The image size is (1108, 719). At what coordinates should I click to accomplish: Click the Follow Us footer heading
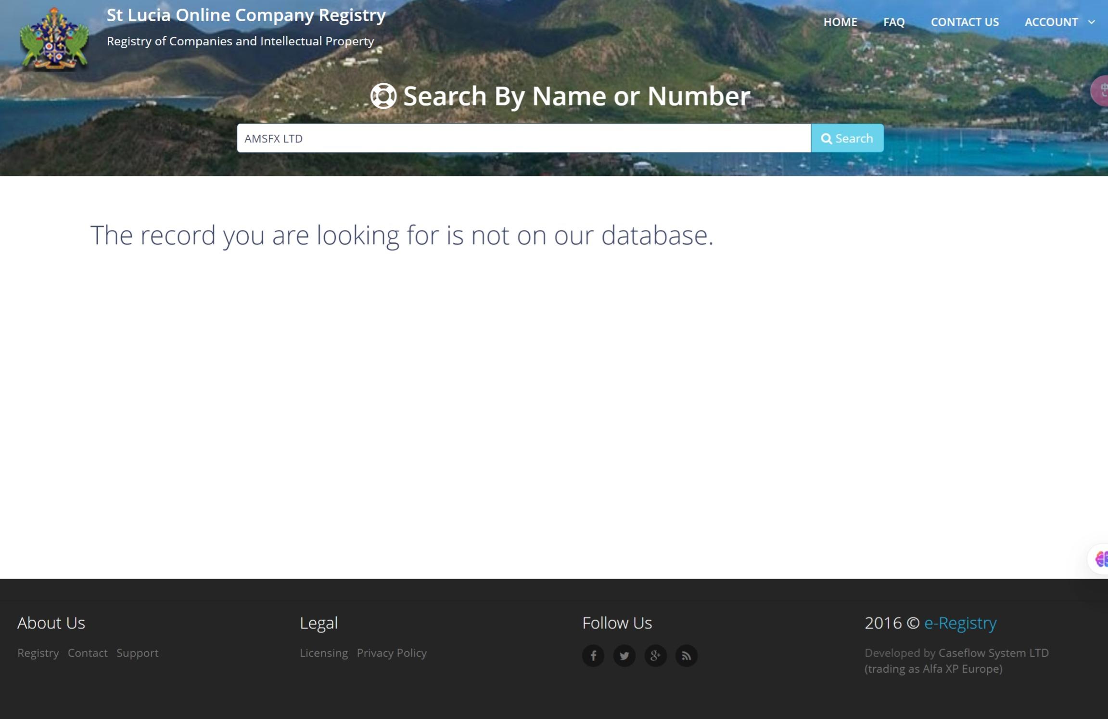(617, 623)
